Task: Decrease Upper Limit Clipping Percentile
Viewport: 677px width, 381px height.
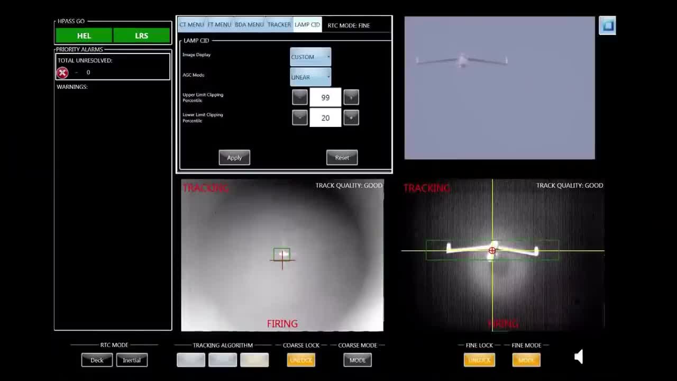Action: coord(300,97)
